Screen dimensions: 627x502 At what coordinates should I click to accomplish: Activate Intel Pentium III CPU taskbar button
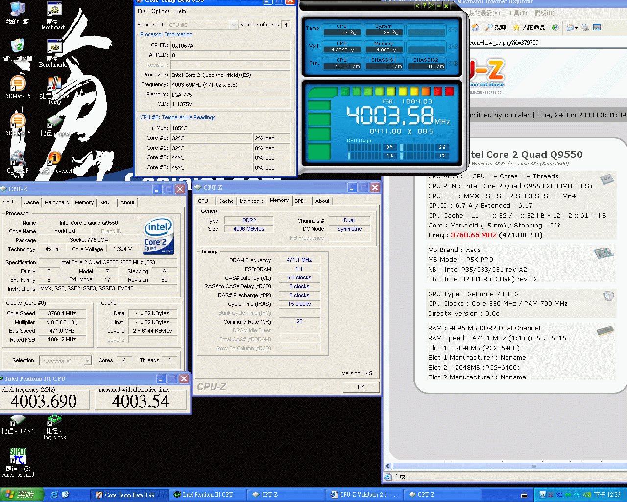click(x=208, y=495)
